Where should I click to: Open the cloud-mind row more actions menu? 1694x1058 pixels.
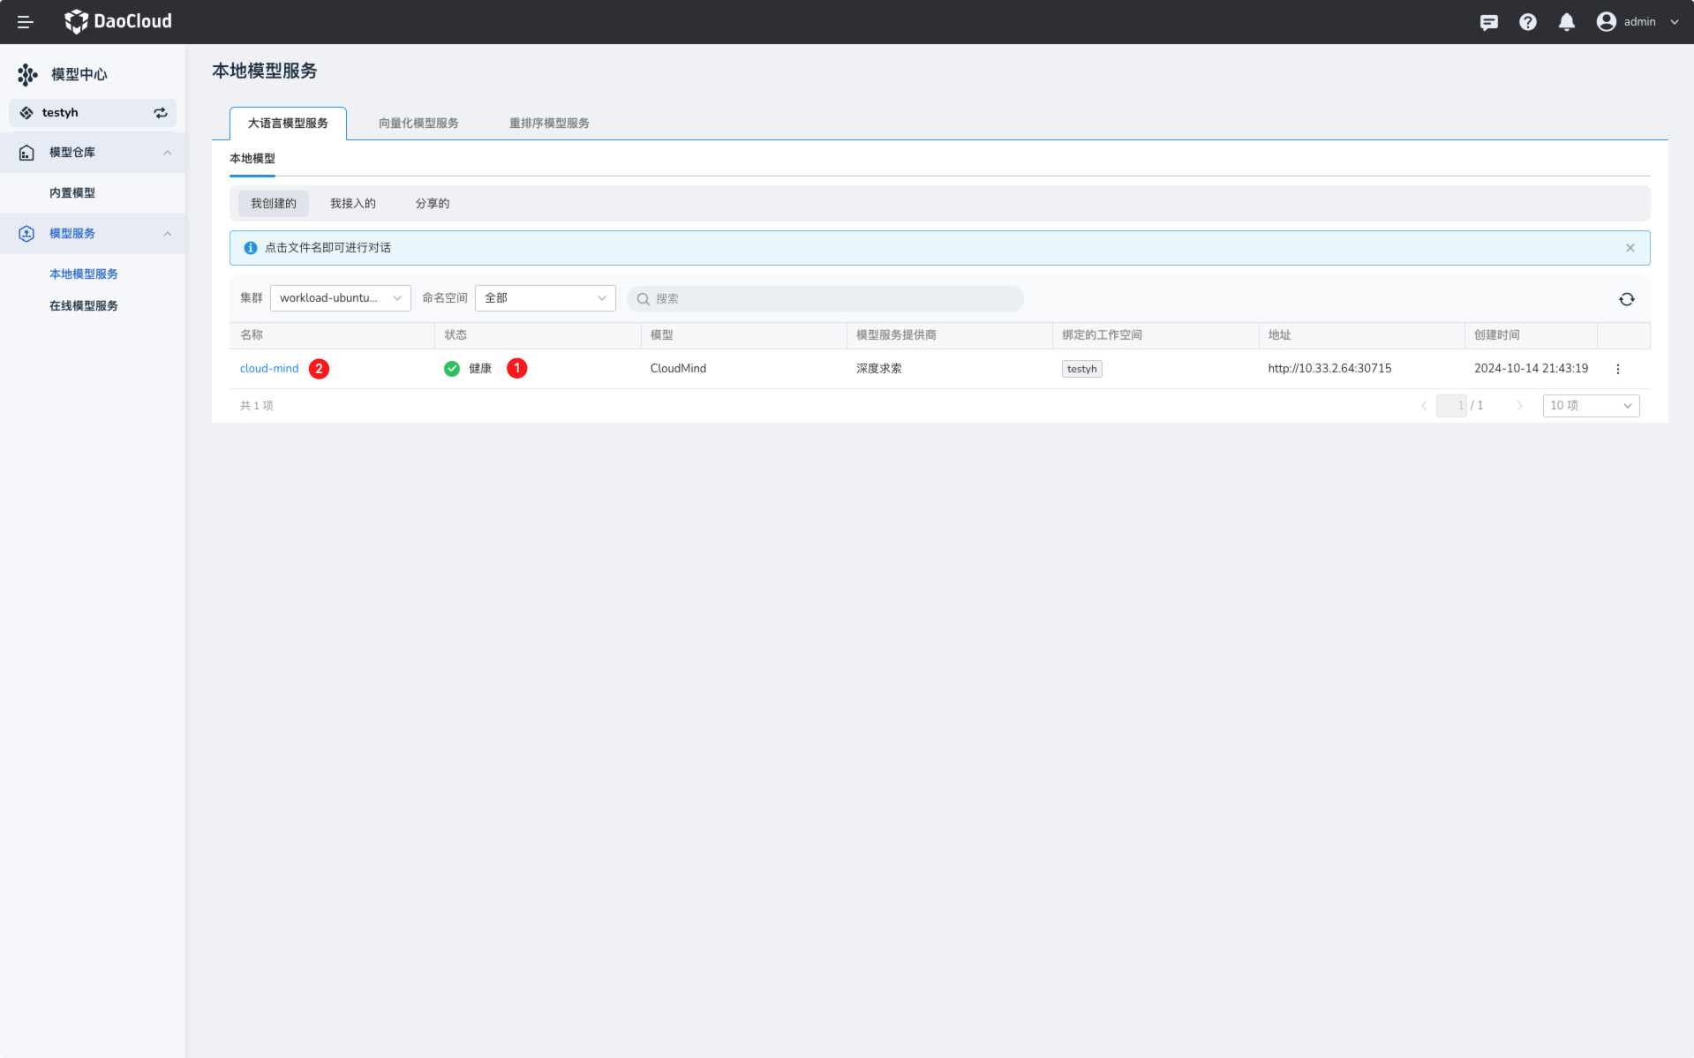(1618, 370)
